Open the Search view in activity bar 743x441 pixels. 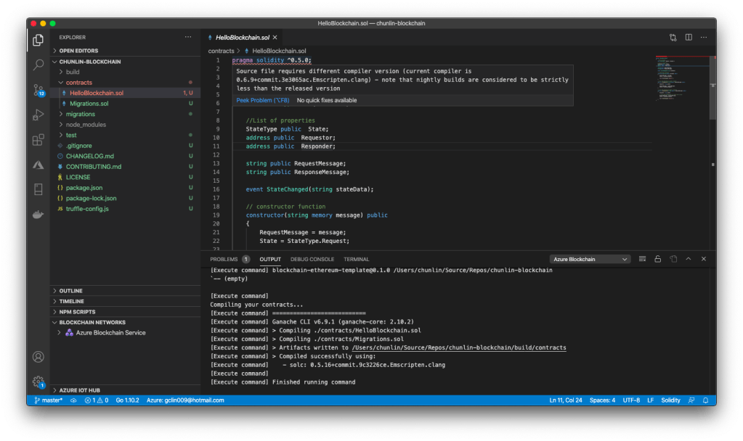tap(38, 65)
